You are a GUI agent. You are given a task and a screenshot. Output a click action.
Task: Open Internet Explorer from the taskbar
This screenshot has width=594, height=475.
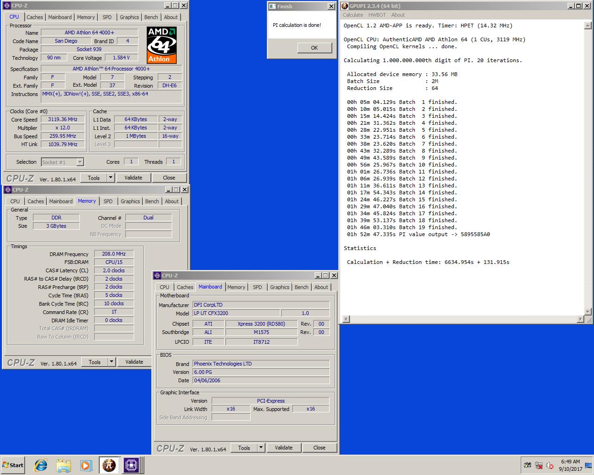tap(41, 465)
